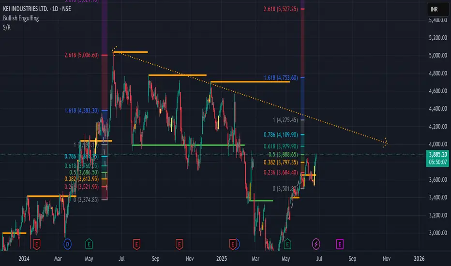
Task: Open the red E marker right of 2025 label
Action: pos(232,244)
